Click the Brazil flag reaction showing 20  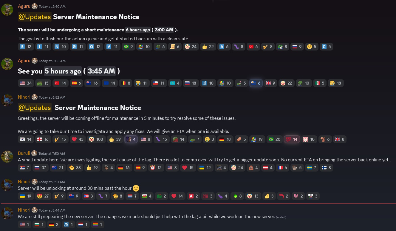[274, 139]
